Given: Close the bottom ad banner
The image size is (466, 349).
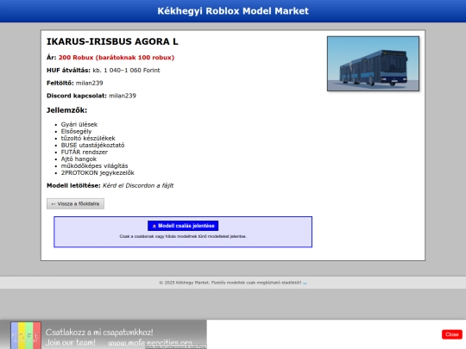Looking at the screenshot, I should (451, 334).
